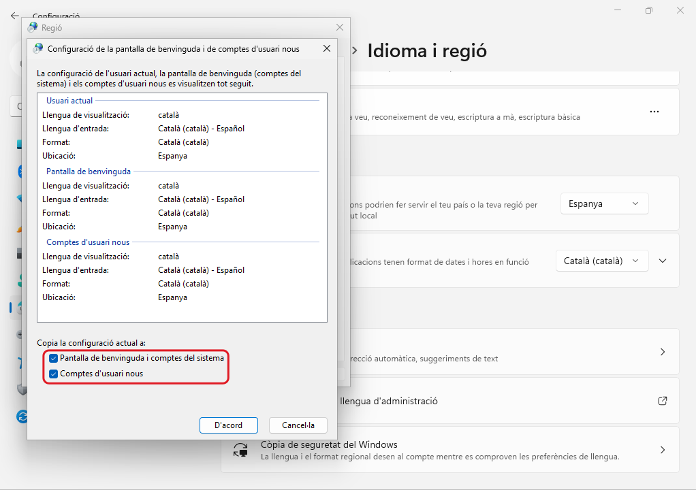Confirm with the D'acord button
696x490 pixels.
(x=228, y=425)
